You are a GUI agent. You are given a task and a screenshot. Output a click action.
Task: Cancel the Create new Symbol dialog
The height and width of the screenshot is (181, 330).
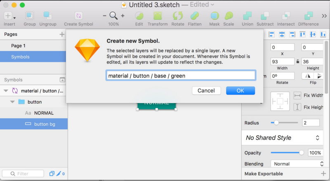(206, 91)
